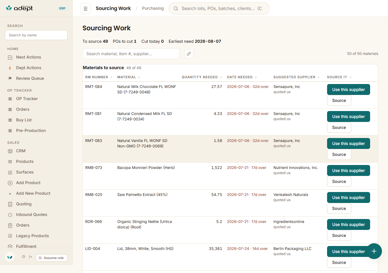
Task: Click the Products list icon
Action: pos(10,162)
